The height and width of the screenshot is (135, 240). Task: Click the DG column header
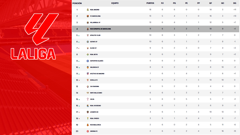click(235, 3)
